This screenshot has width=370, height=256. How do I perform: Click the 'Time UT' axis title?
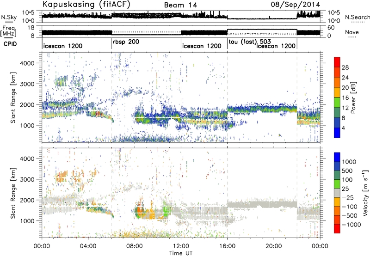(181, 253)
